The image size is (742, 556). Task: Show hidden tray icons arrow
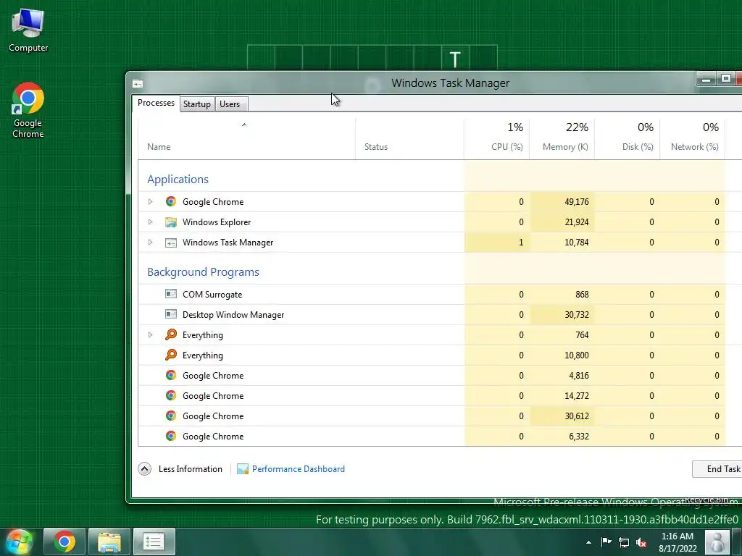588,543
